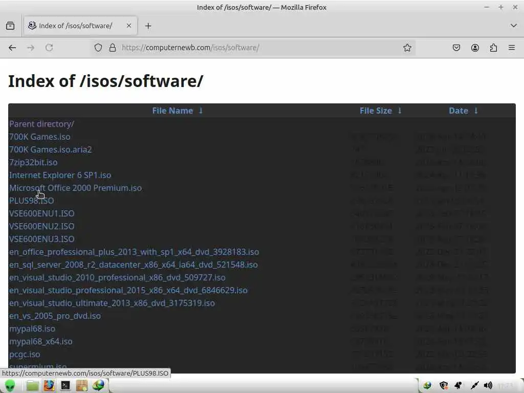Open a new tab with plus button

148,26
